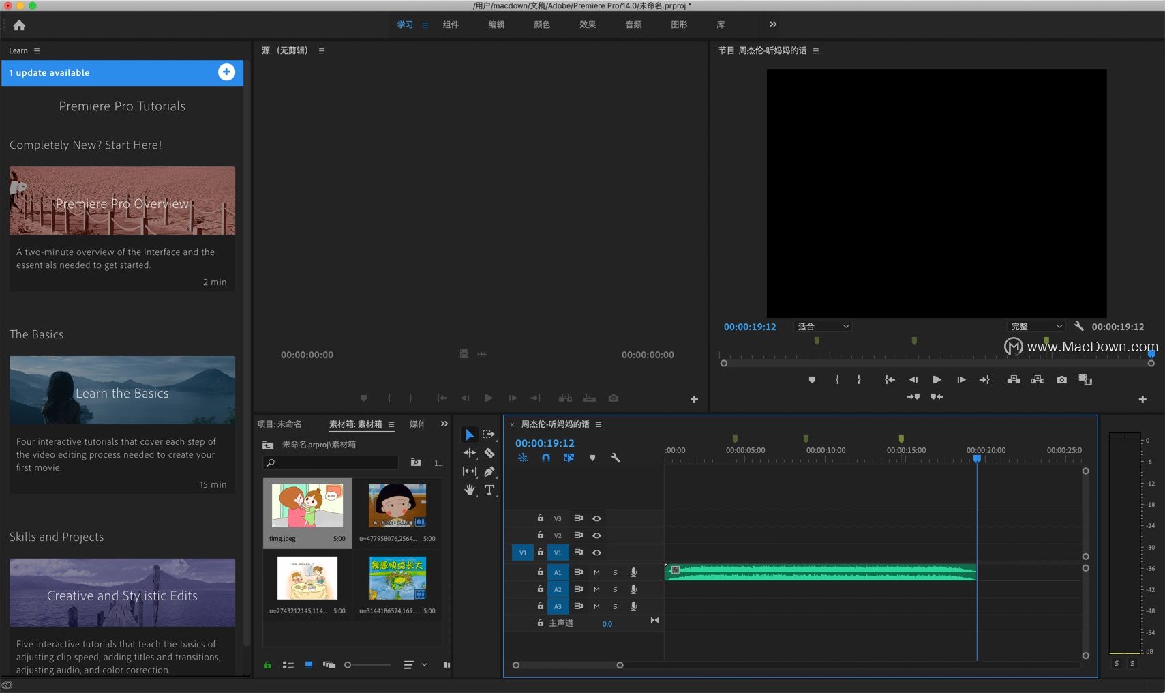Select the Type tool
The width and height of the screenshot is (1165, 693).
click(x=489, y=490)
